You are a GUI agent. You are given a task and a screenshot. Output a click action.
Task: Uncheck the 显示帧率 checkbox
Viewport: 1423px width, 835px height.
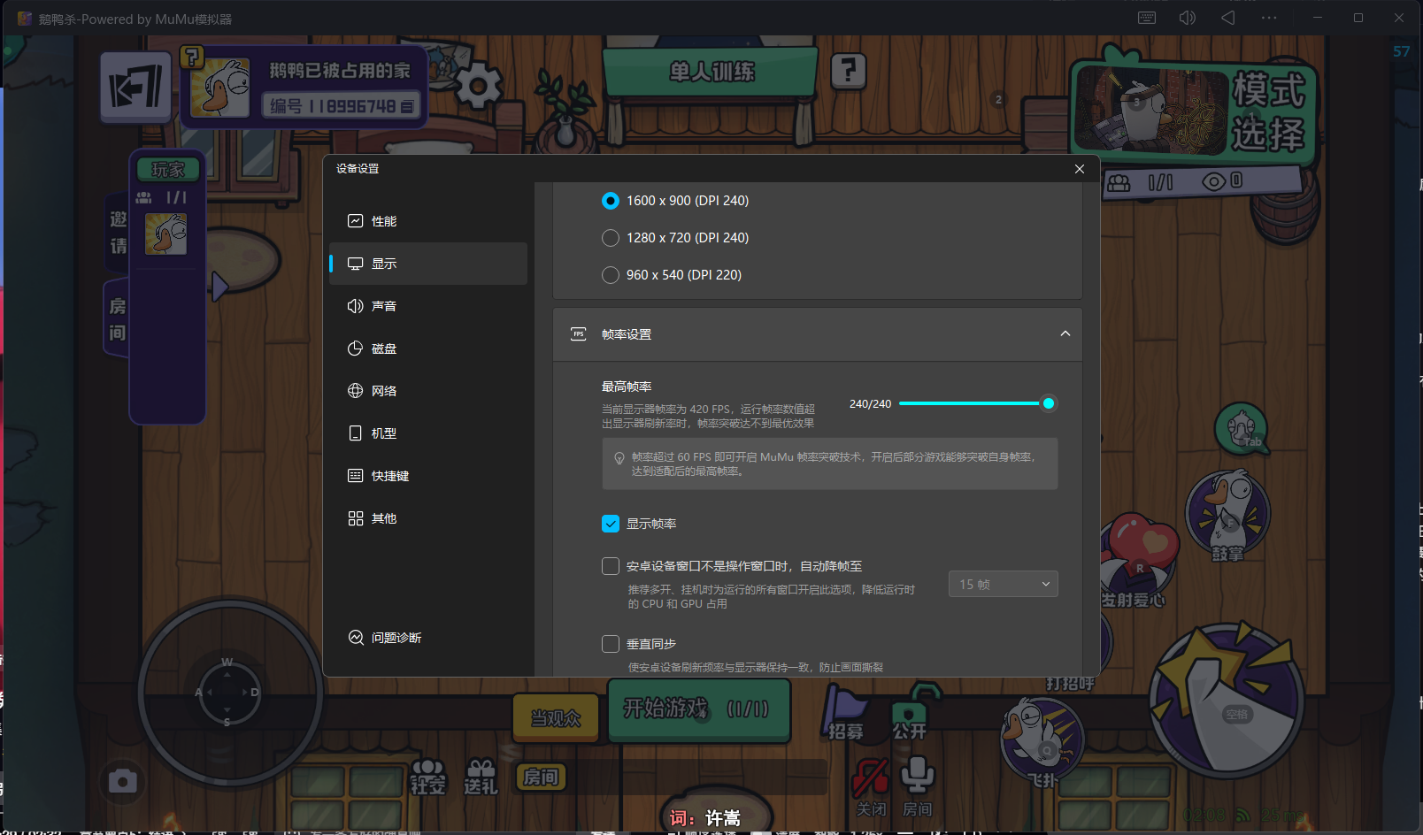(611, 524)
